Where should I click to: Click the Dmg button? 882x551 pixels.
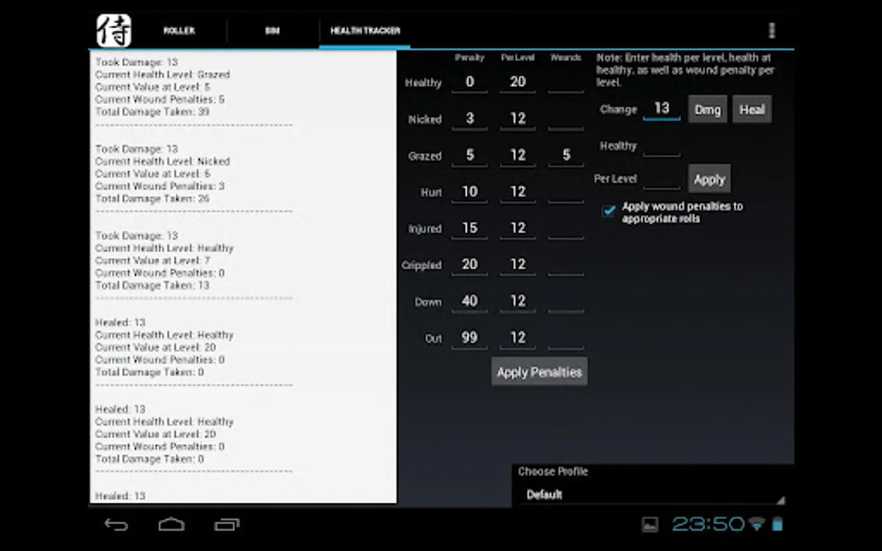point(707,110)
